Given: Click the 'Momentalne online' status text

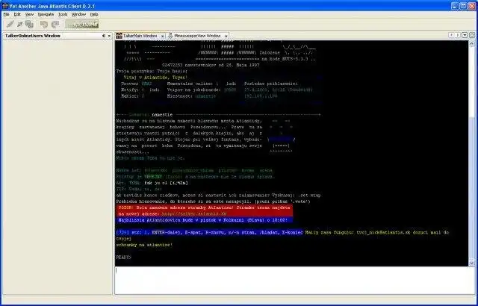Looking at the screenshot, I should [190, 84].
